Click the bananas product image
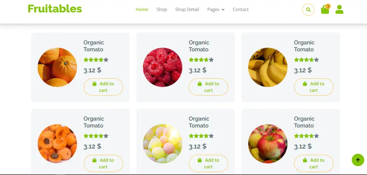The image size is (367, 175). click(268, 67)
